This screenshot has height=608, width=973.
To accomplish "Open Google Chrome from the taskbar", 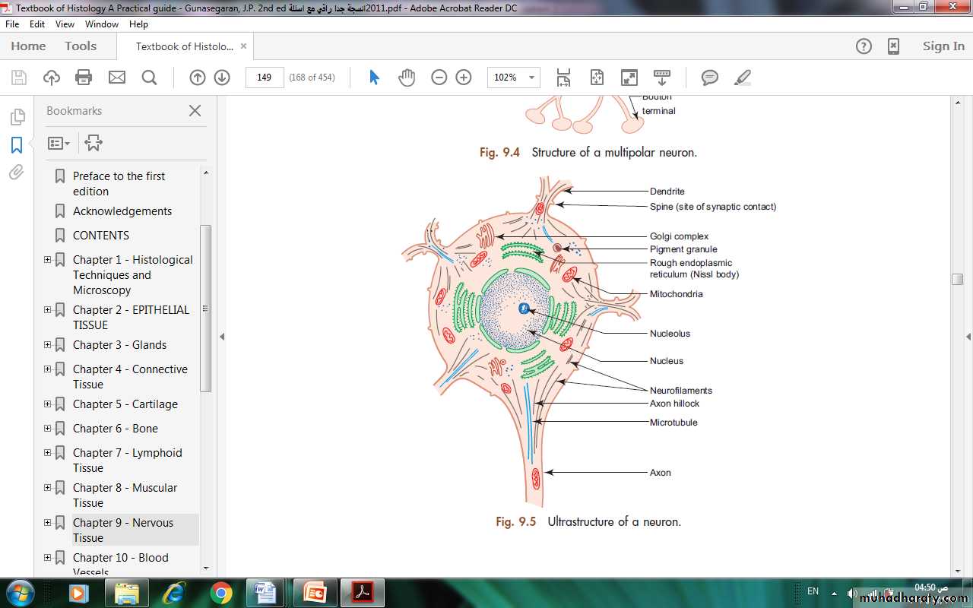I will pyautogui.click(x=221, y=592).
